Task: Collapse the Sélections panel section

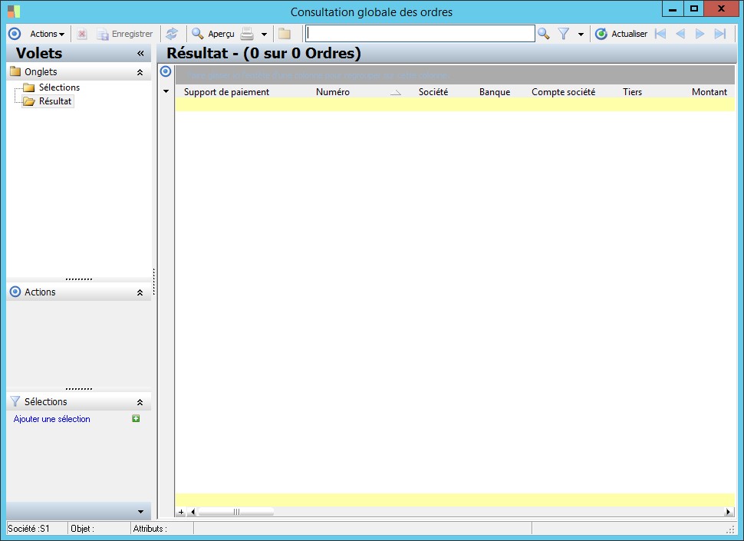Action: [x=140, y=402]
